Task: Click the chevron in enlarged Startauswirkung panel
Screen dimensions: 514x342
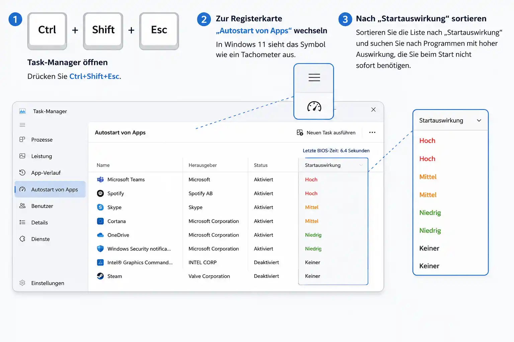Action: [x=479, y=120]
